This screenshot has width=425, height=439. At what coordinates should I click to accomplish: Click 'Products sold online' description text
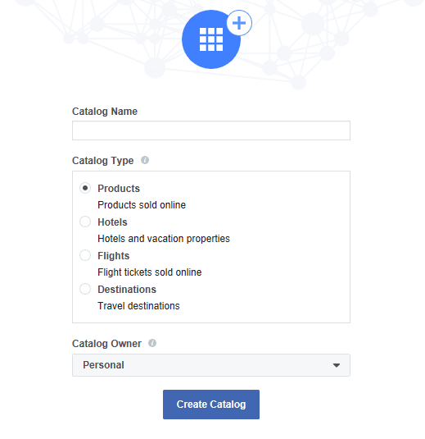142,205
